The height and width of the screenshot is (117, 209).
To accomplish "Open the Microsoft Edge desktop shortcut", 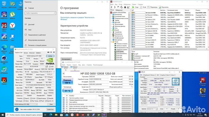I will [4, 47].
